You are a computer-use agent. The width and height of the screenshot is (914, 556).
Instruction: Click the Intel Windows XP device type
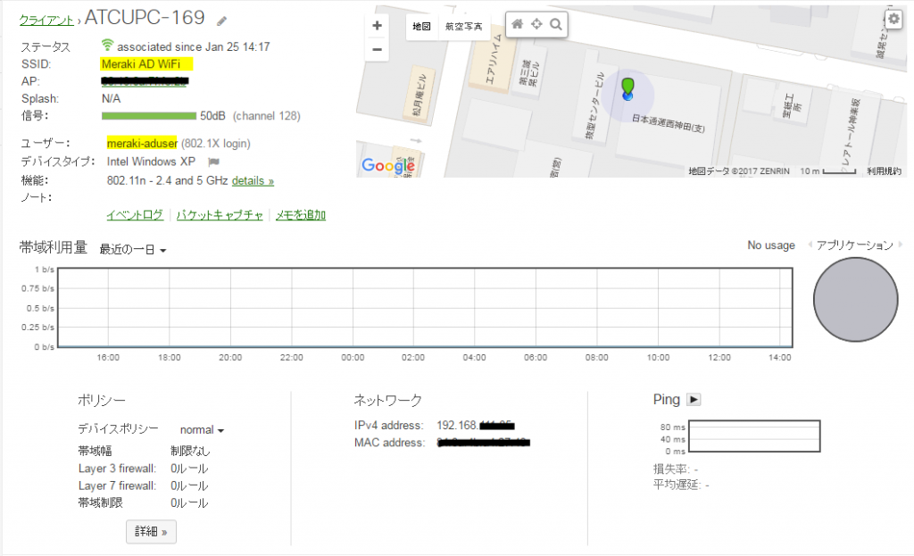(x=151, y=162)
